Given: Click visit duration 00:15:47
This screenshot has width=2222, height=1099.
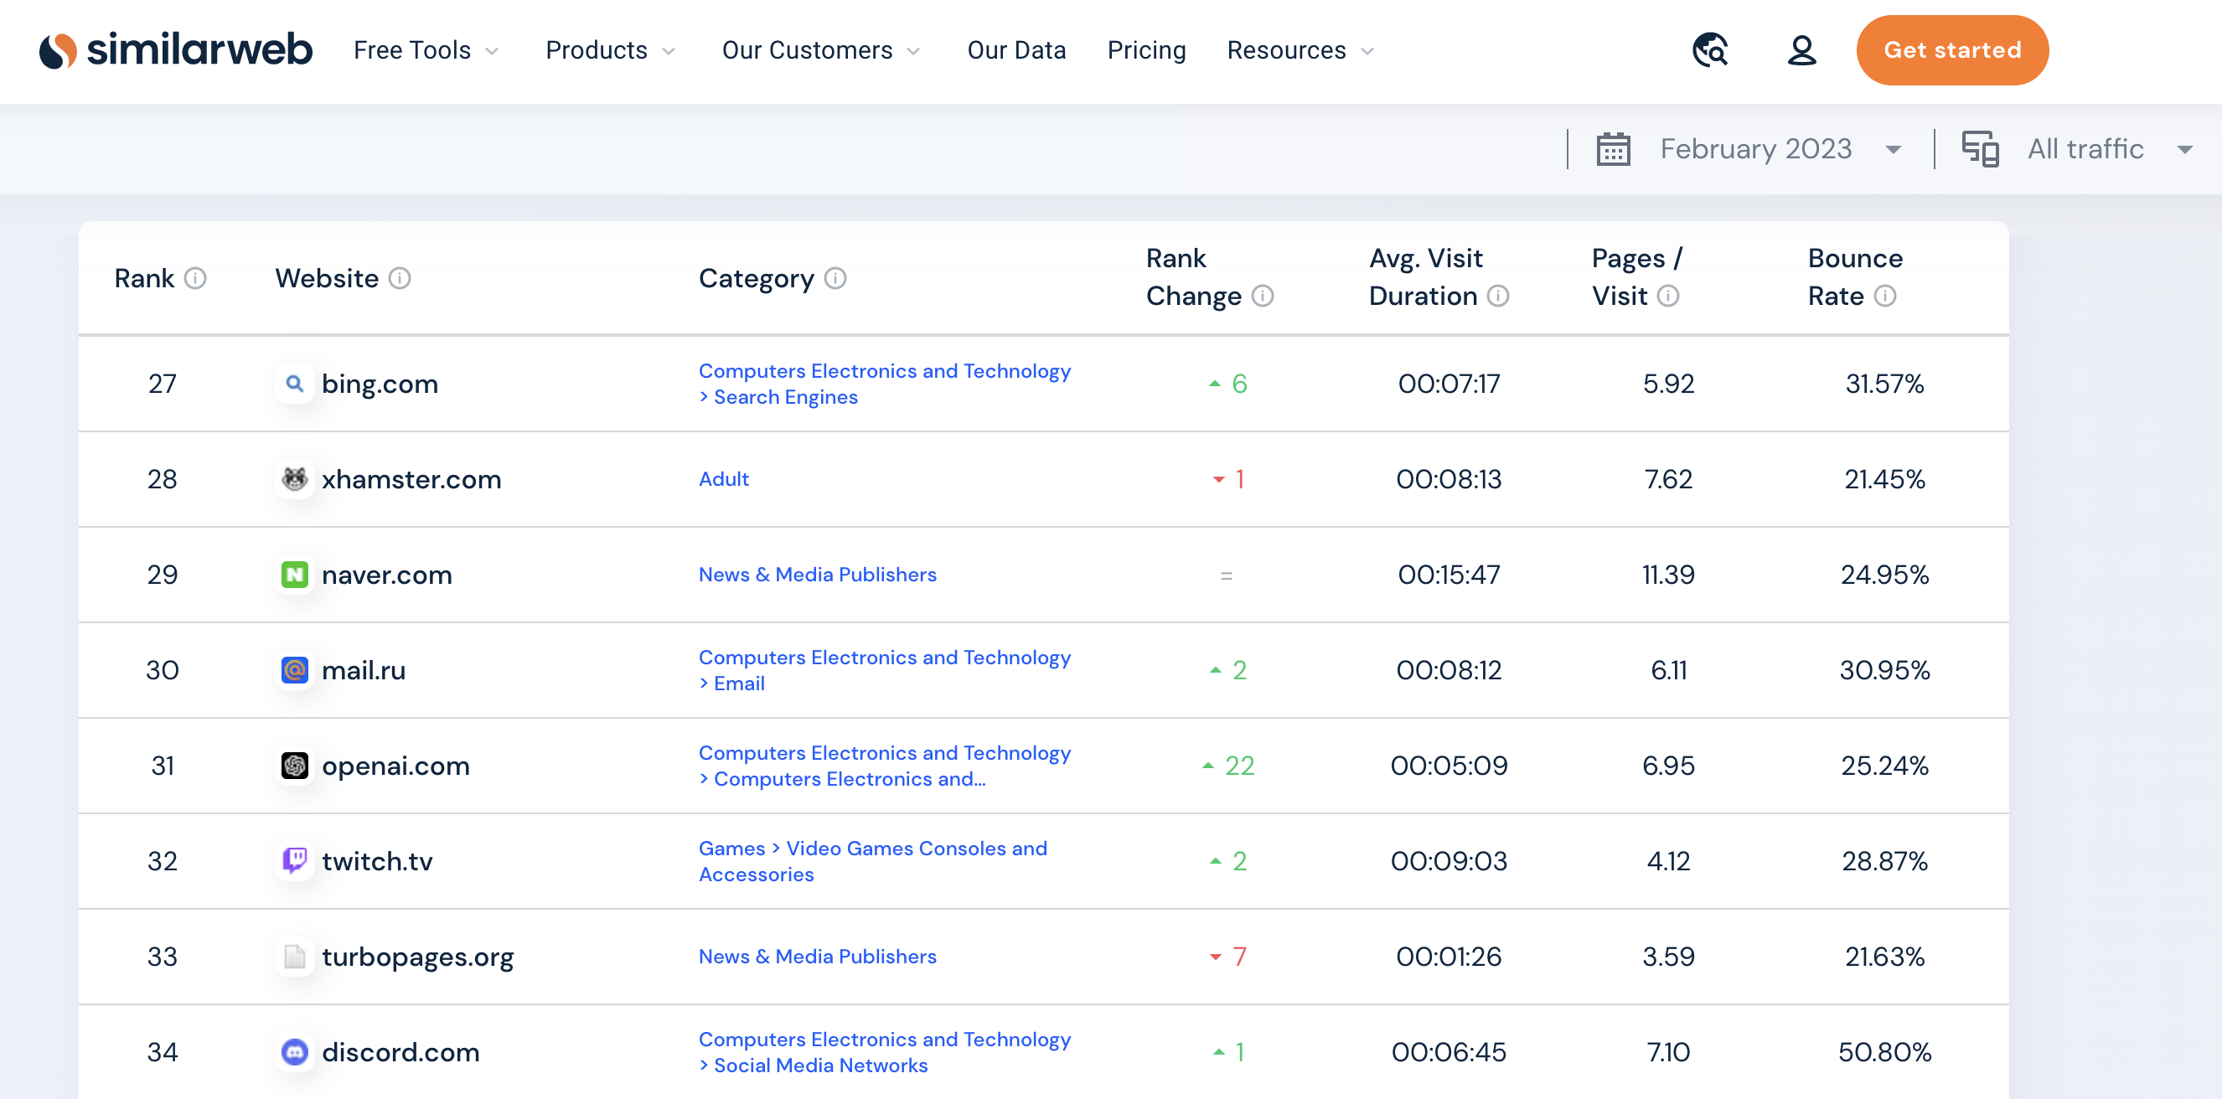Looking at the screenshot, I should click(x=1449, y=575).
